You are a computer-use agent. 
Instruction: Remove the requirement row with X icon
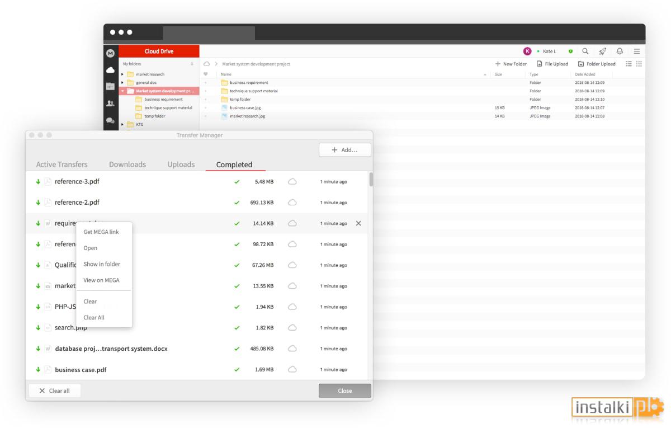pos(358,223)
